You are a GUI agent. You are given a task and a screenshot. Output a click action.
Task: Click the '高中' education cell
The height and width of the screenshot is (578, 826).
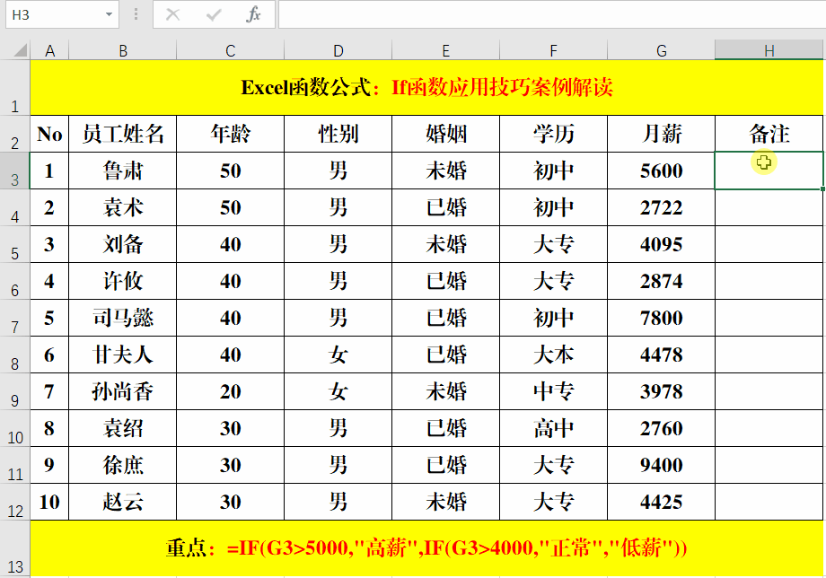pos(553,428)
